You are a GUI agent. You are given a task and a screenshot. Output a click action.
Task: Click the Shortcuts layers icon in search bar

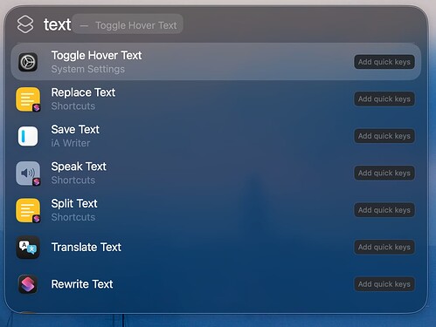click(x=25, y=24)
